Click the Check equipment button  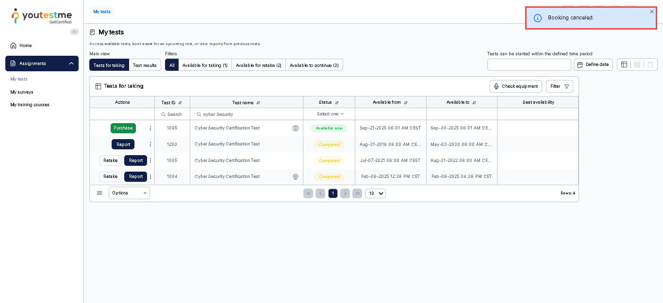(515, 86)
